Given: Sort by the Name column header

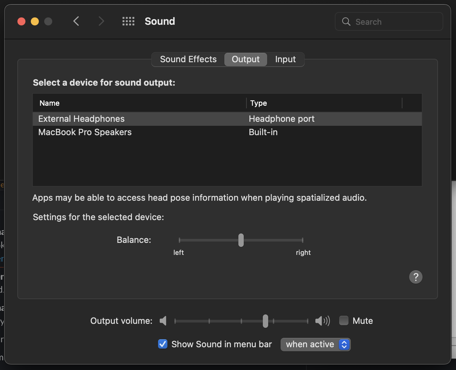Looking at the screenshot, I should (x=140, y=103).
